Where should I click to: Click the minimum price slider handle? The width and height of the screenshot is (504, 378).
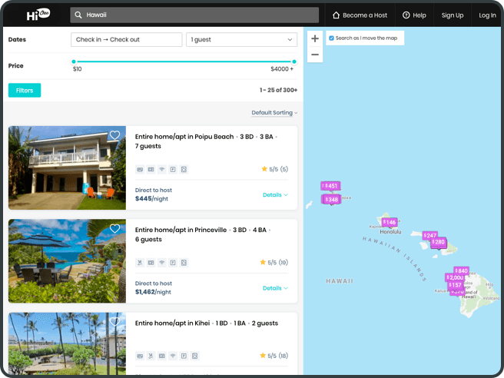point(74,61)
